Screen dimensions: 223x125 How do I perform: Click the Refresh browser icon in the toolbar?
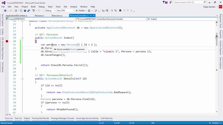pos(89,11)
